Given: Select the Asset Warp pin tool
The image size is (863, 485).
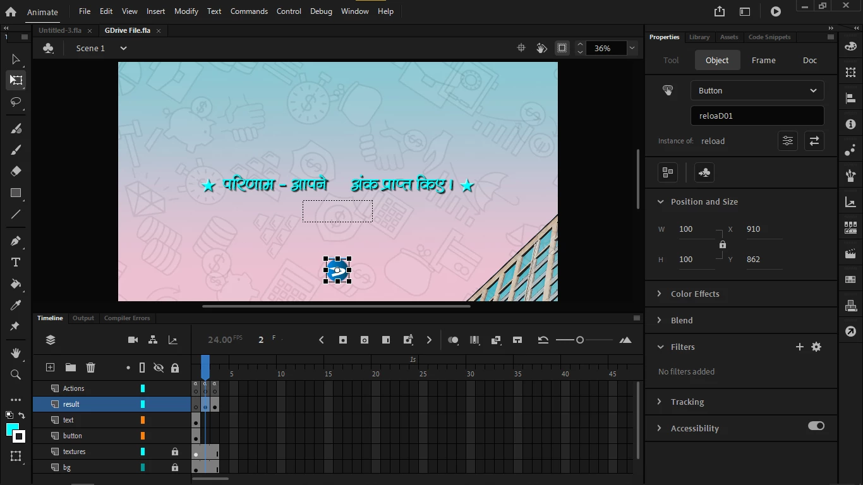Looking at the screenshot, I should [x=16, y=326].
